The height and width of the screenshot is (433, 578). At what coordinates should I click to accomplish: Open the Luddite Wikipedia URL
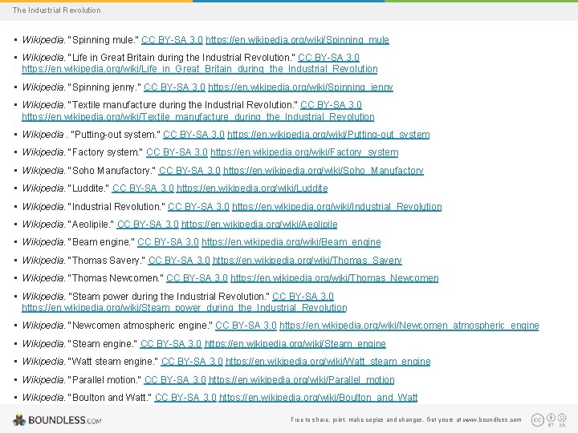(x=252, y=188)
